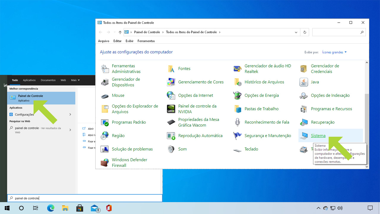Expand the Configurações result chevron
380x214 pixels.
pos(70,114)
